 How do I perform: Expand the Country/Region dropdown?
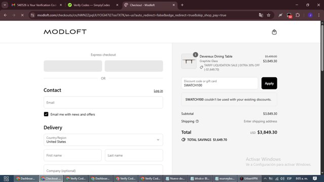point(103,140)
